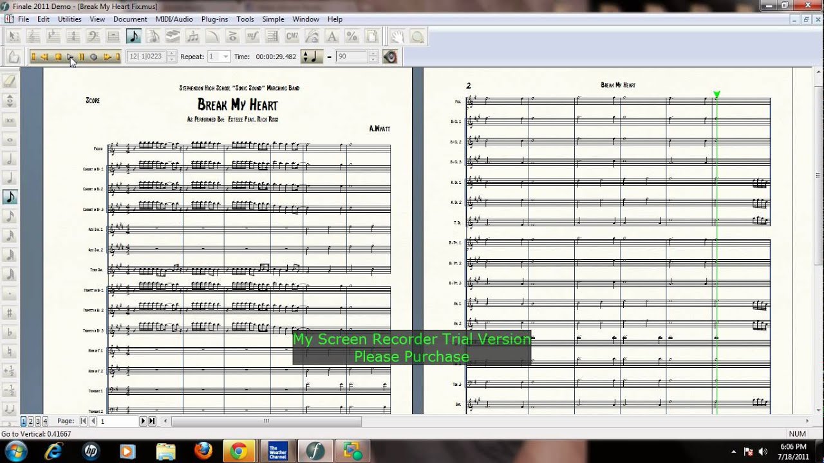Switch to Layer 3
The width and height of the screenshot is (824, 463).
(x=37, y=421)
